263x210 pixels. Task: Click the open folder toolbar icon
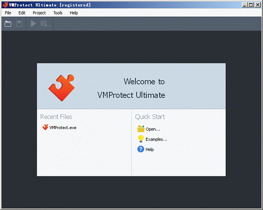8,24
